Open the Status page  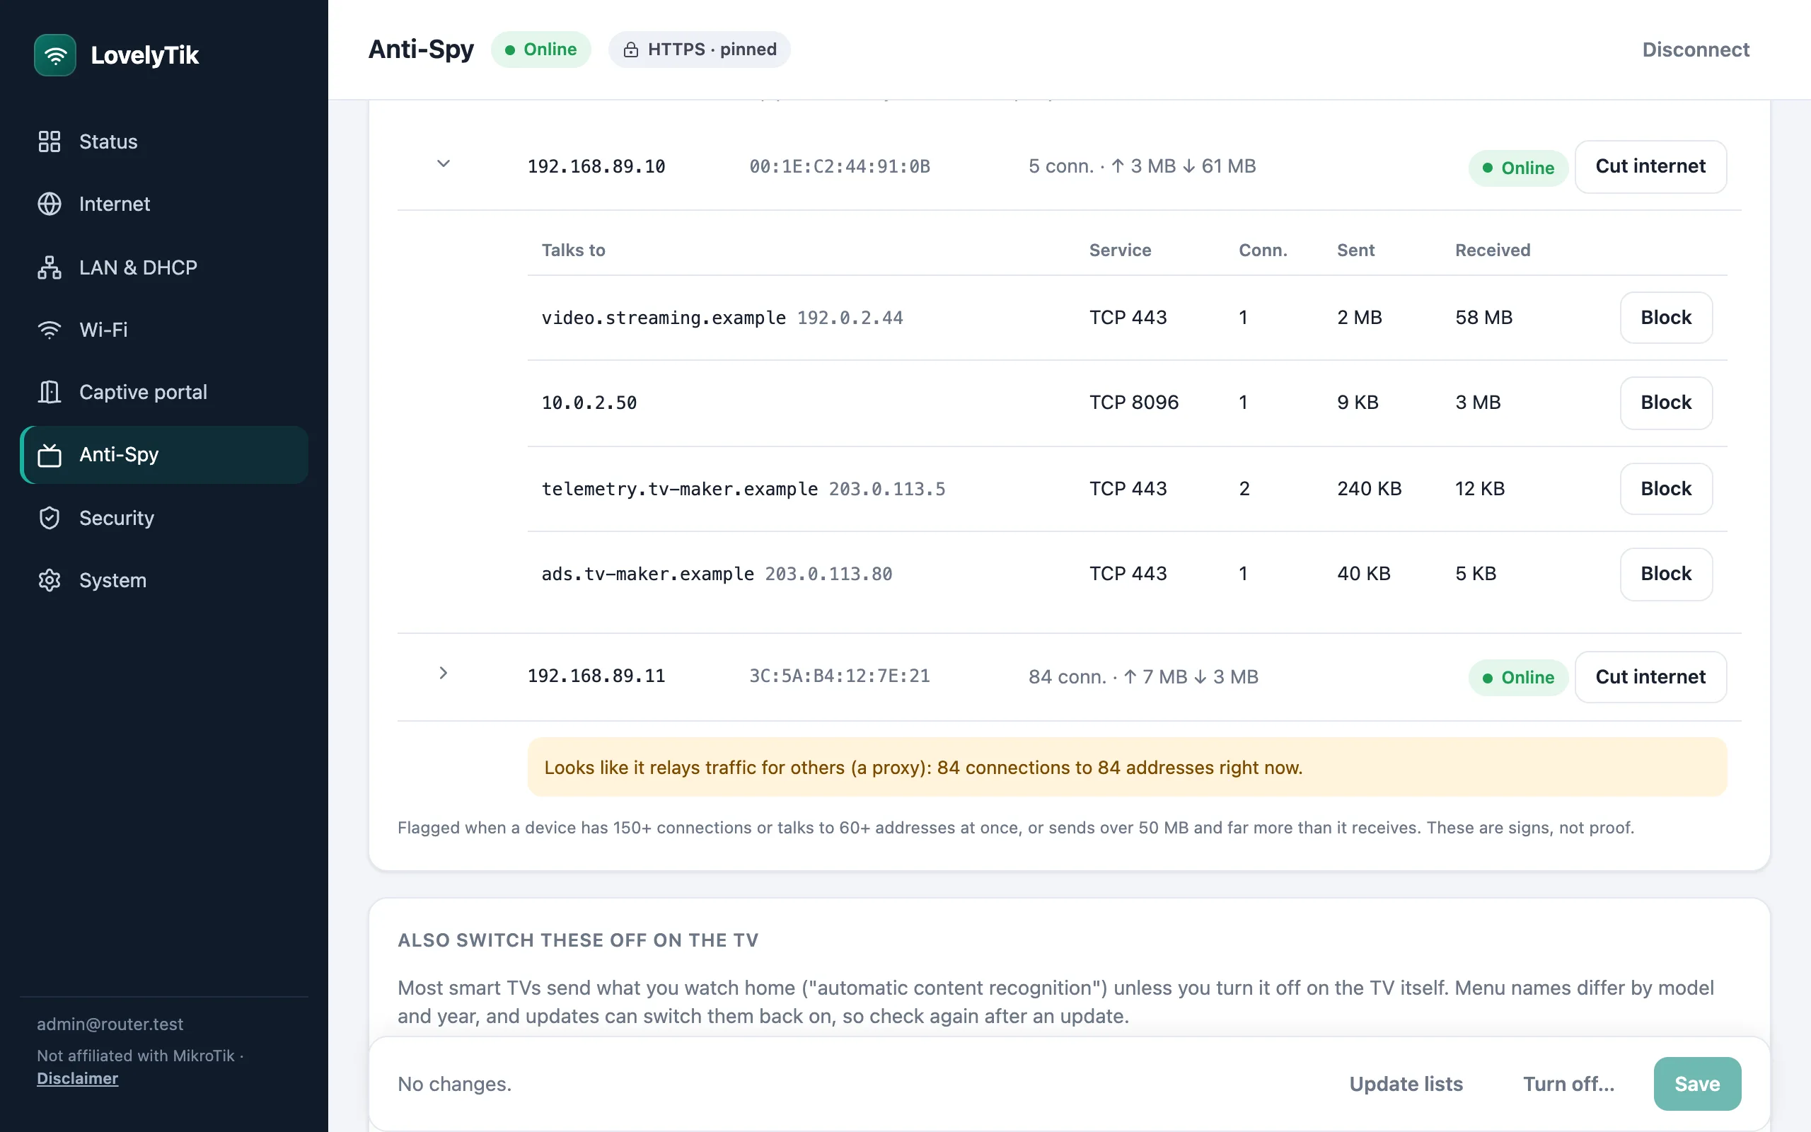tap(164, 141)
